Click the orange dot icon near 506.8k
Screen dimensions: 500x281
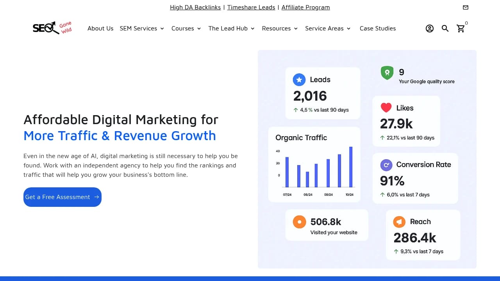299,221
